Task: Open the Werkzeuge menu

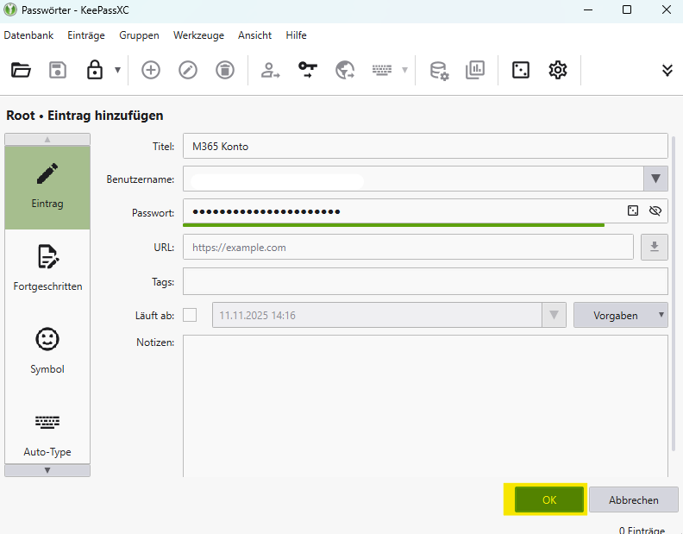Action: [198, 35]
